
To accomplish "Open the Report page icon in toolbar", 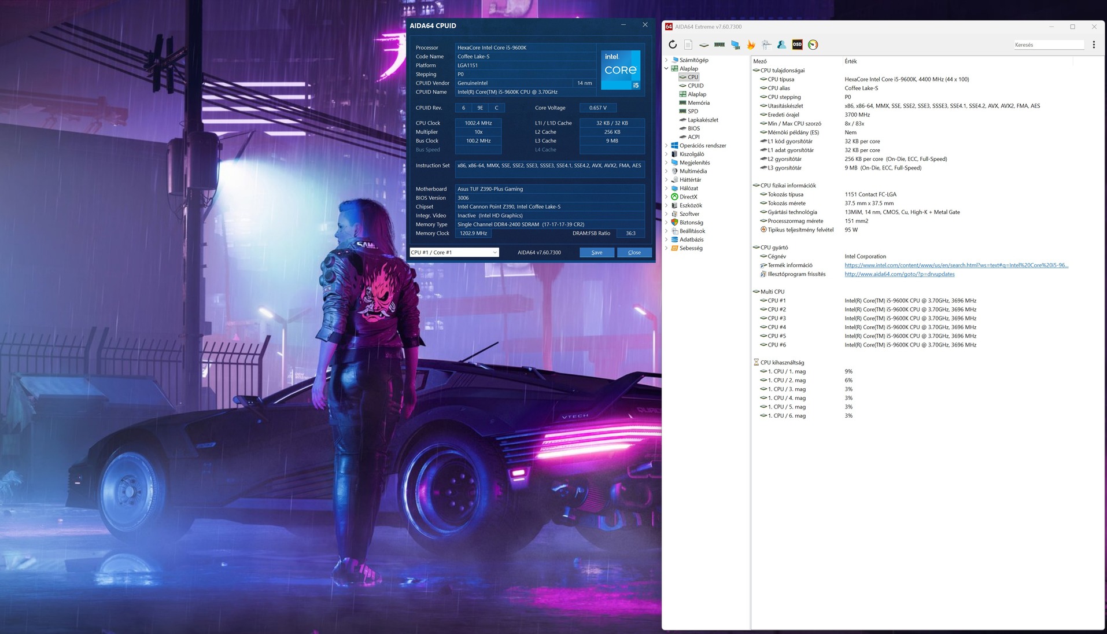I will (688, 45).
